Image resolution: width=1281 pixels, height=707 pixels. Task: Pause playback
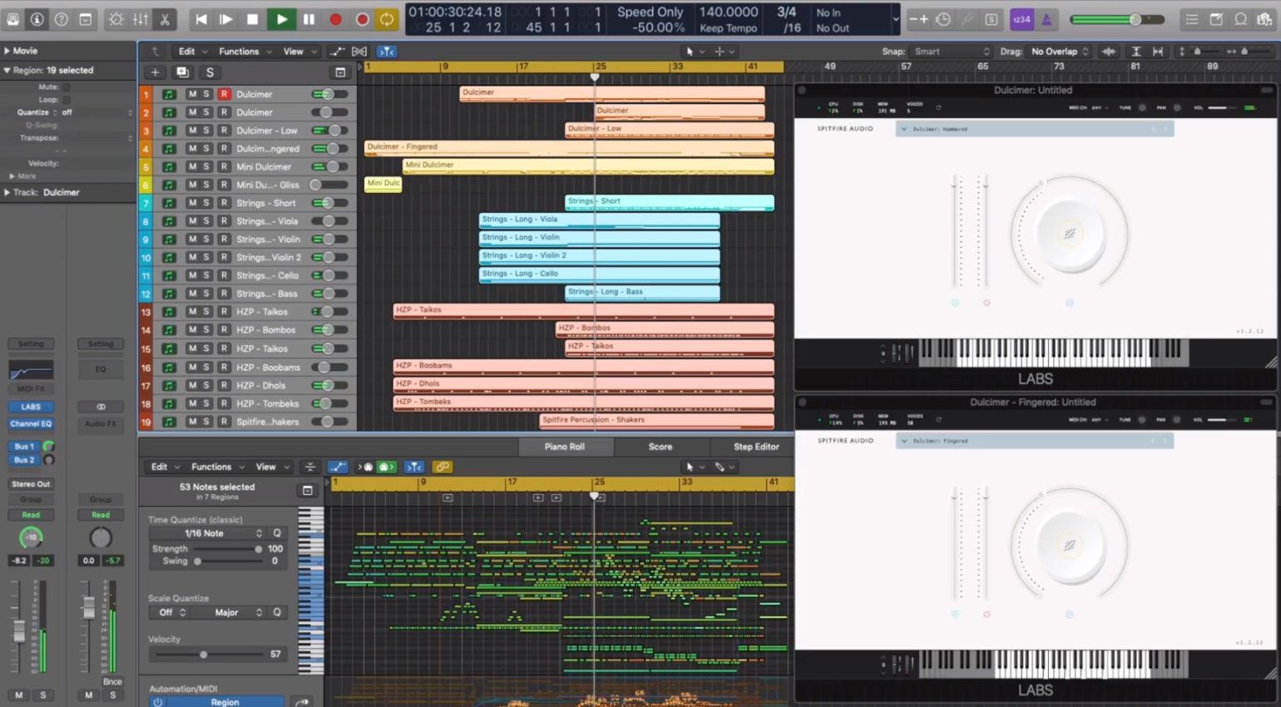[x=309, y=19]
